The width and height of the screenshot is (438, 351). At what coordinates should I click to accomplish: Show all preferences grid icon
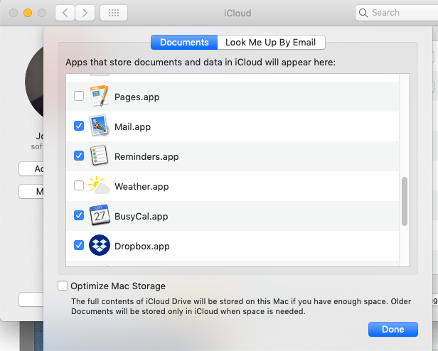(114, 13)
